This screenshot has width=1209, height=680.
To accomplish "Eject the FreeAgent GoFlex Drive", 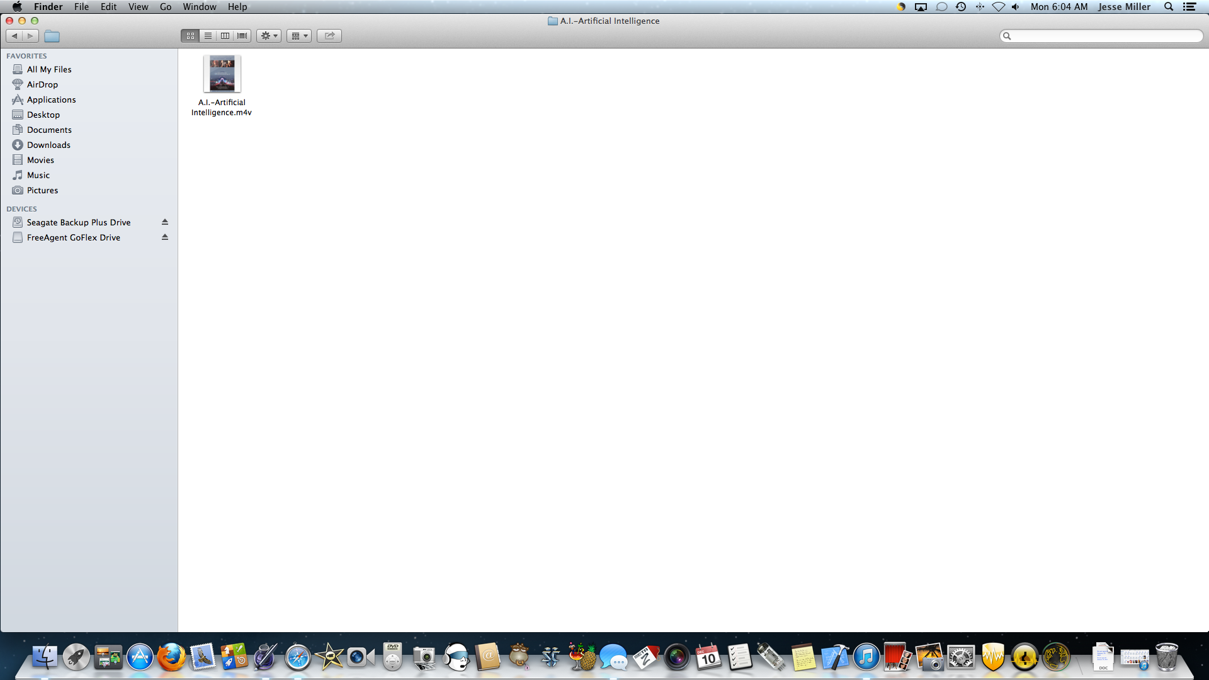I will pyautogui.click(x=165, y=237).
